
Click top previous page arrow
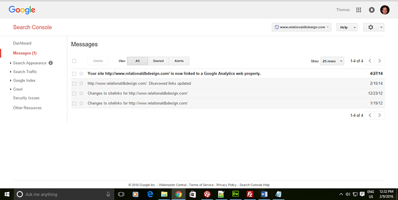coord(370,61)
